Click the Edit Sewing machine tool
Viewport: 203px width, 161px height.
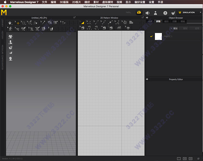(x=82, y=28)
